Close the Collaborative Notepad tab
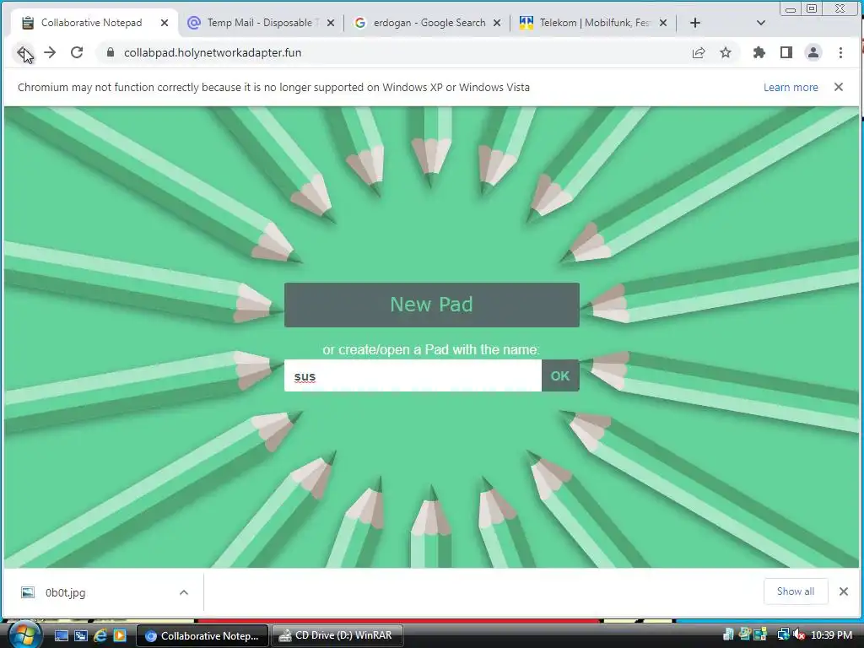Viewport: 864px width, 648px height. 165,23
